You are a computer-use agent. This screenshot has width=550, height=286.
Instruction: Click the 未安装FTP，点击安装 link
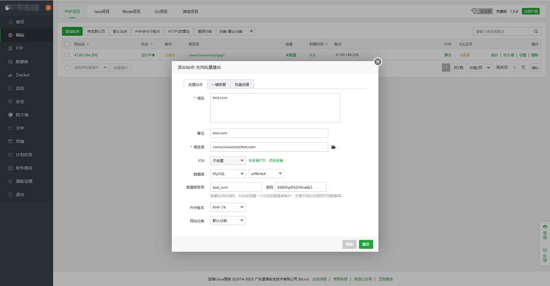pyautogui.click(x=266, y=161)
